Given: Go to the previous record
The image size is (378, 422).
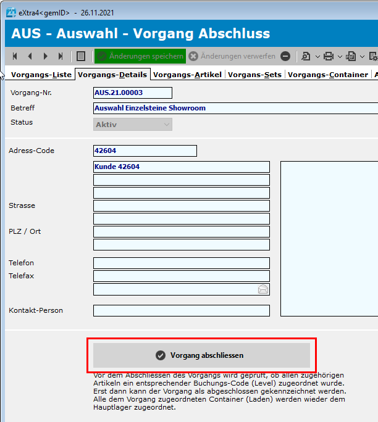Looking at the screenshot, I should (x=30, y=56).
